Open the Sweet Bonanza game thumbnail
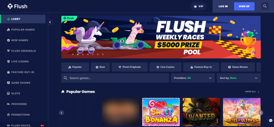 [x=161, y=112]
